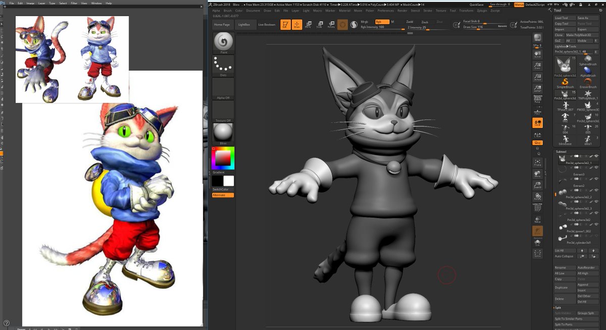Select the SimpleBrush tool

(566, 84)
